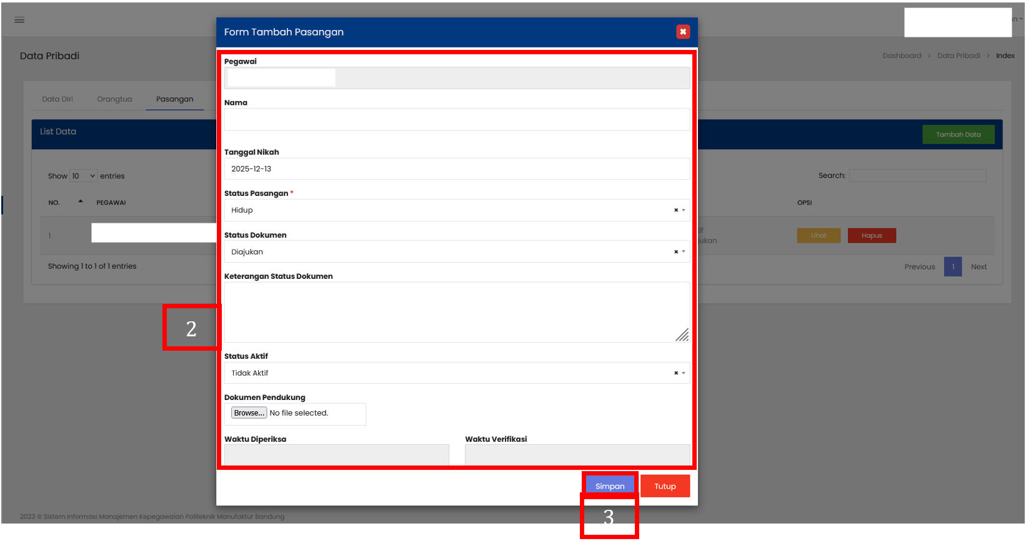Open the Status Pasangan dropdown
The height and width of the screenshot is (541, 1031).
tap(450, 210)
